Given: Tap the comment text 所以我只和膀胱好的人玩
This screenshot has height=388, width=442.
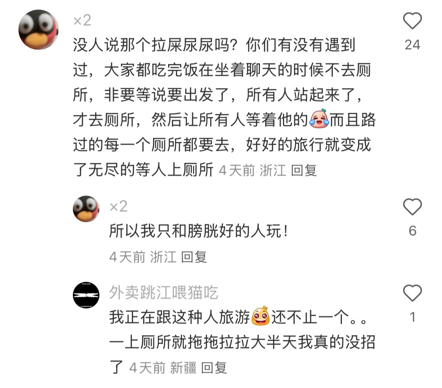Looking at the screenshot, I should click(x=199, y=231).
